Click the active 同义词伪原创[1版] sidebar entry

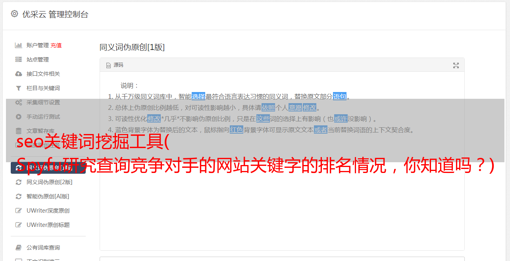click(x=48, y=168)
